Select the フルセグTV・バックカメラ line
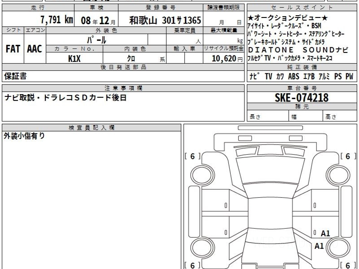 [290, 58]
